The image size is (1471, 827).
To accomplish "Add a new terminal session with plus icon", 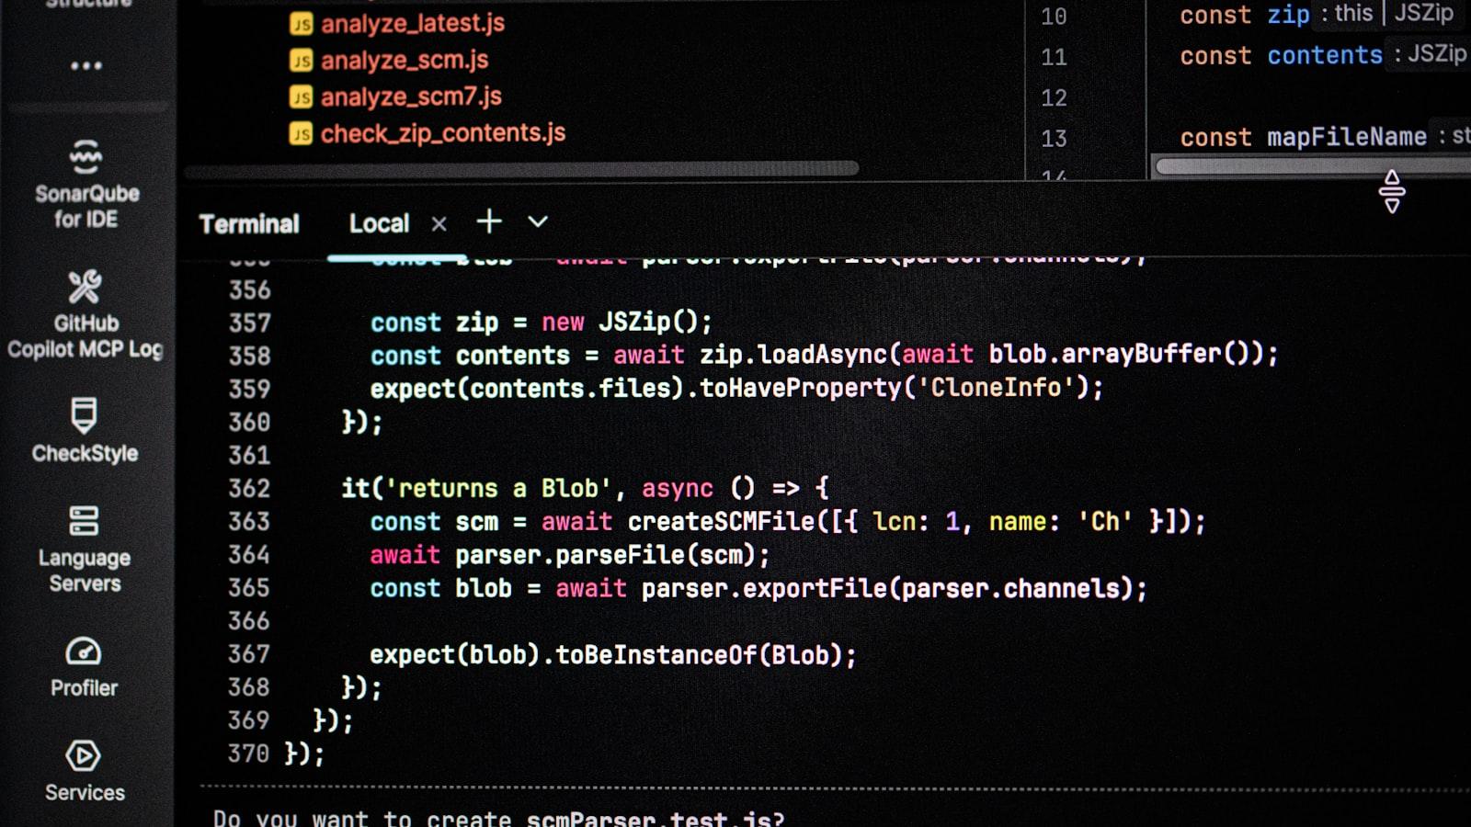I will pyautogui.click(x=489, y=221).
